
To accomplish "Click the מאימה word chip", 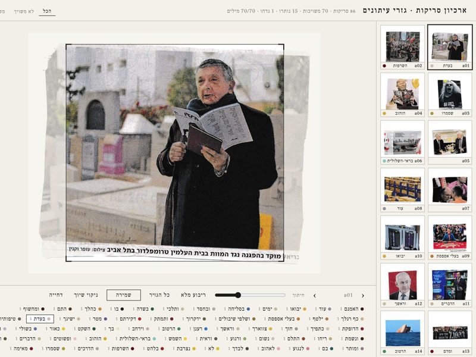I will point(22,349).
